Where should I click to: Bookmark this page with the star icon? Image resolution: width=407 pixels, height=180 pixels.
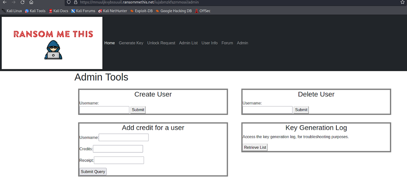(402, 2)
